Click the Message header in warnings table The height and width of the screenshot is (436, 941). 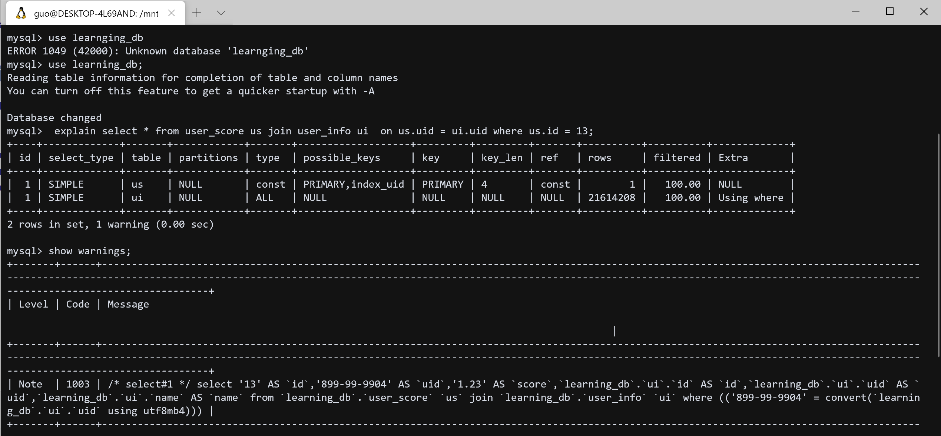[128, 304]
